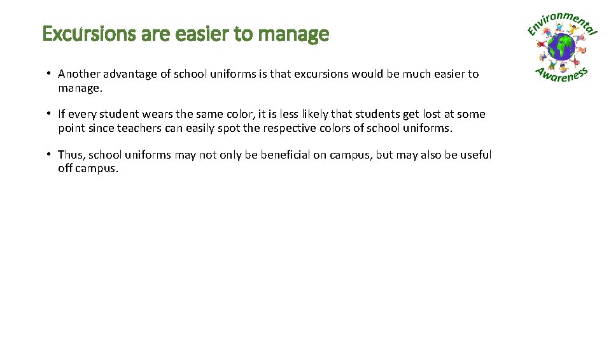
Task: Click the word 'Awareness' under the globe
Action: 561,75
